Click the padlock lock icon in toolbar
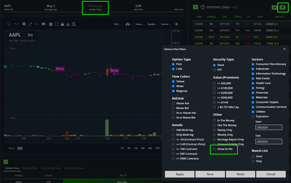Screen dimensions: 291x183 (62, 24)
